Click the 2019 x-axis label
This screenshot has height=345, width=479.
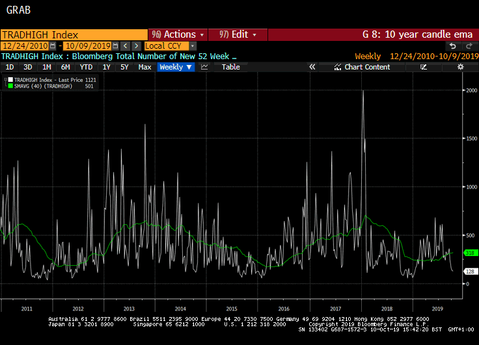pyautogui.click(x=437, y=309)
